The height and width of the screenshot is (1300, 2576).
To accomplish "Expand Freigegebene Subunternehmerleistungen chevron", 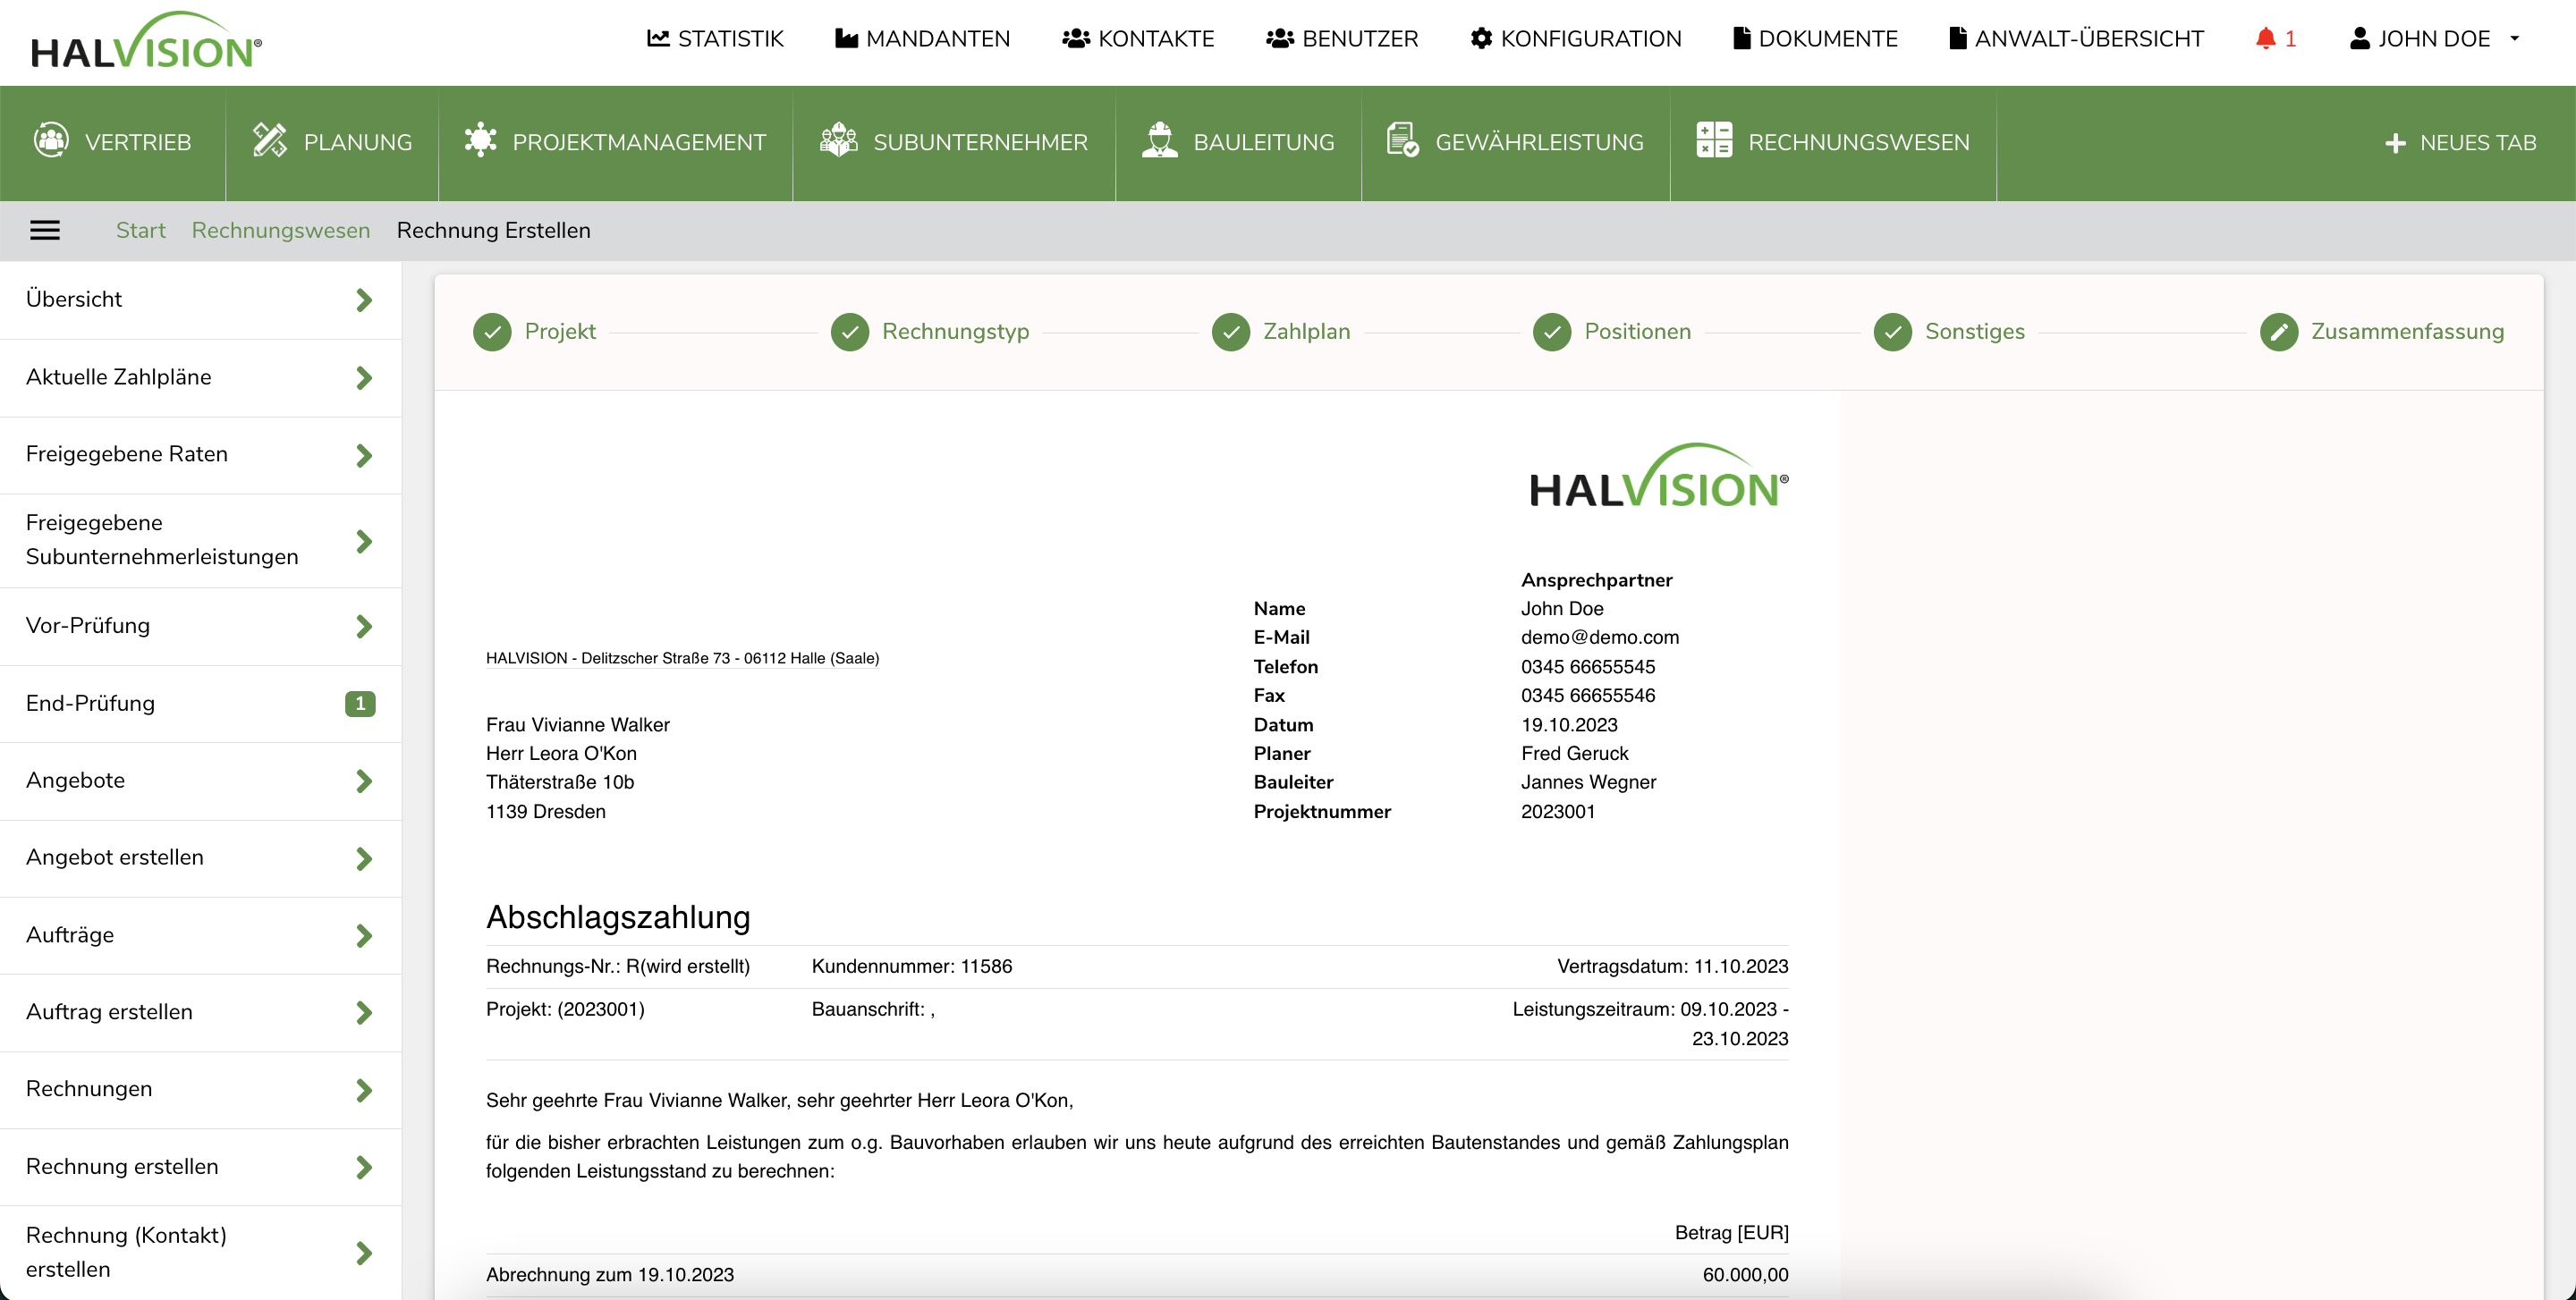I will click(364, 542).
